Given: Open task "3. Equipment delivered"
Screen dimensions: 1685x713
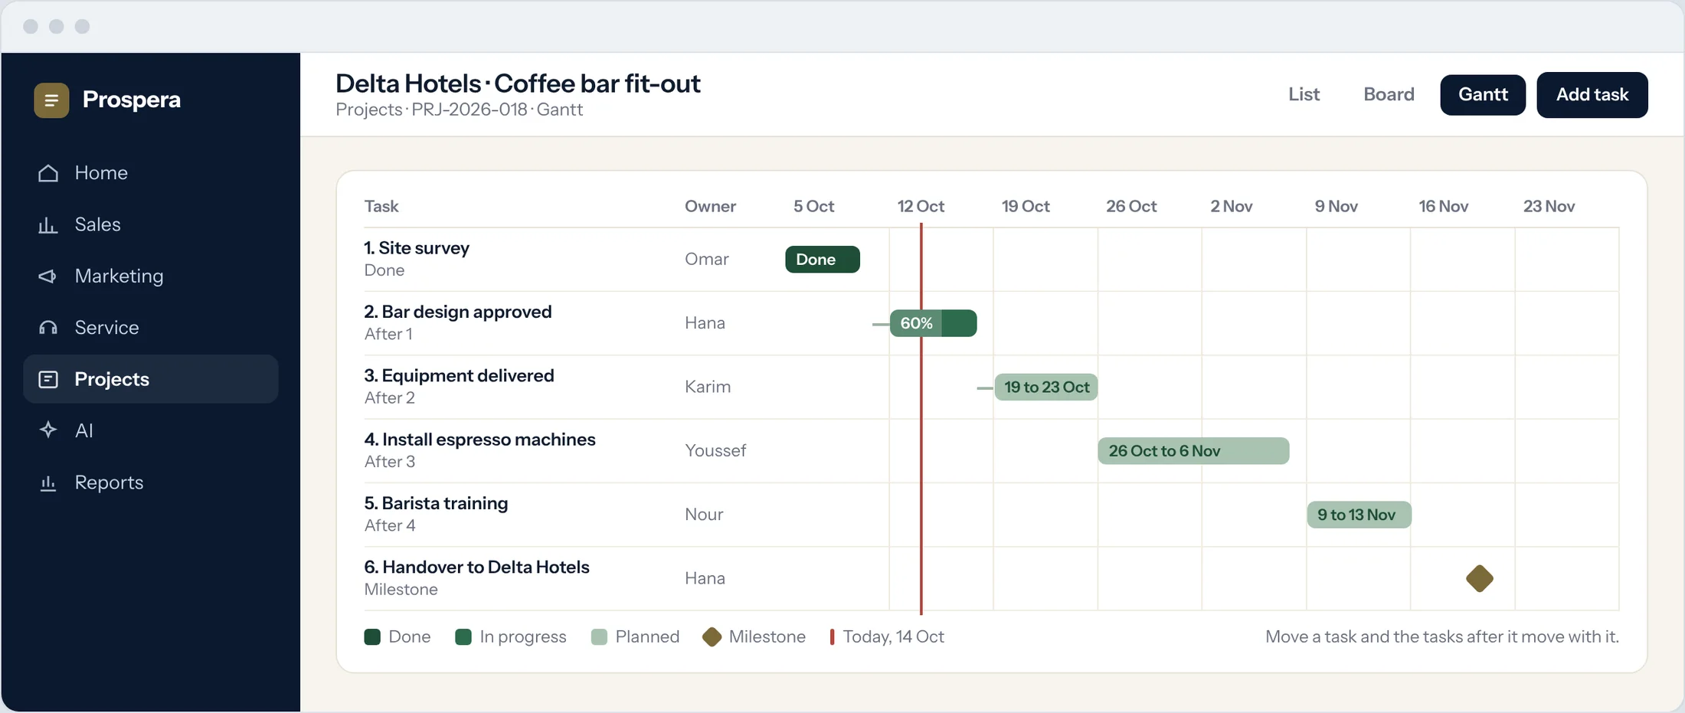Looking at the screenshot, I should pyautogui.click(x=459, y=376).
